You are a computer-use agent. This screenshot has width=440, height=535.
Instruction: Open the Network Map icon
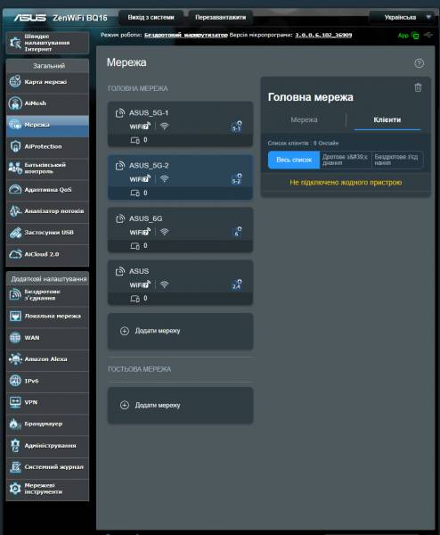15,81
